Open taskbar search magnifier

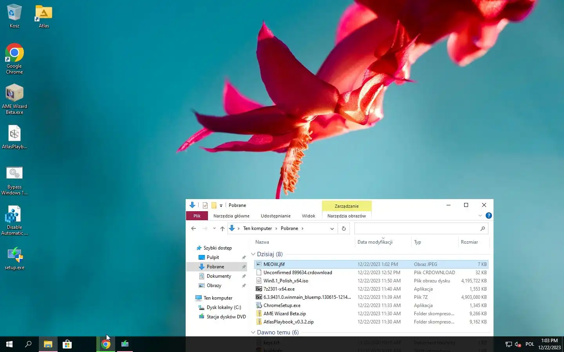28,344
